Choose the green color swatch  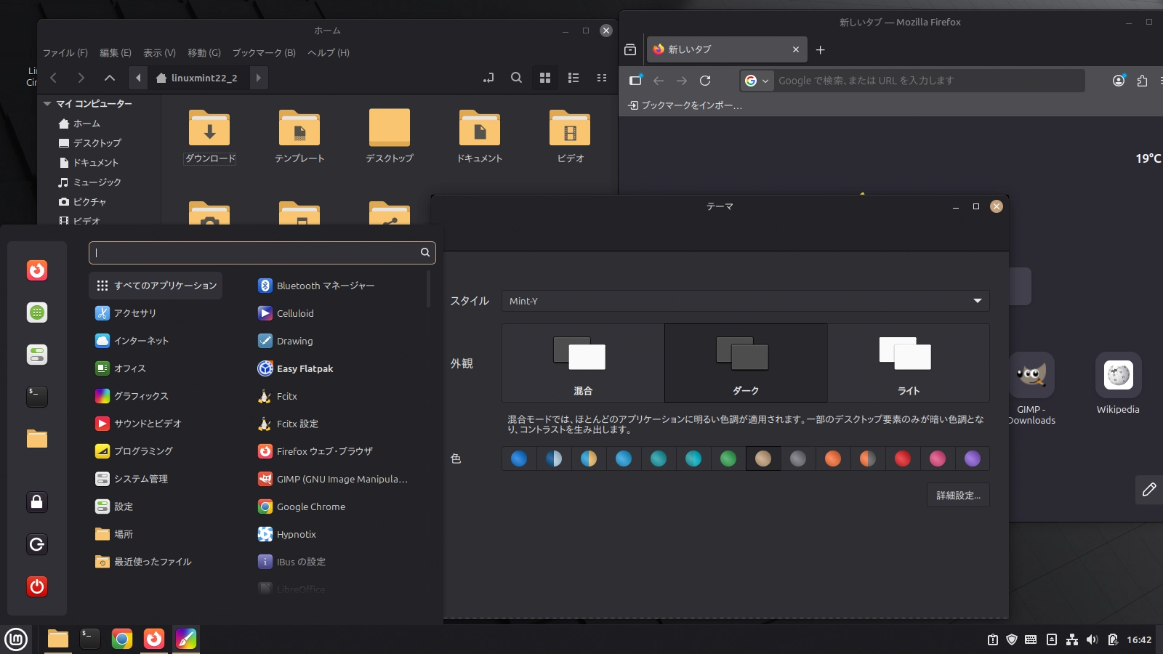(728, 459)
